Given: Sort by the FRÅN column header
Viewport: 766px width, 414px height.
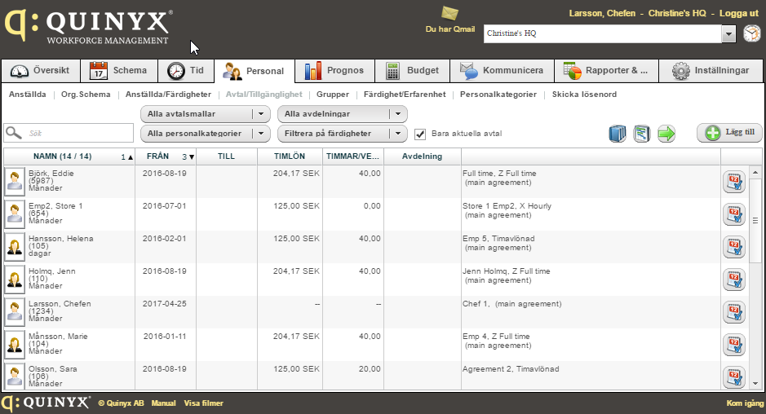Looking at the screenshot, I should pyautogui.click(x=166, y=156).
